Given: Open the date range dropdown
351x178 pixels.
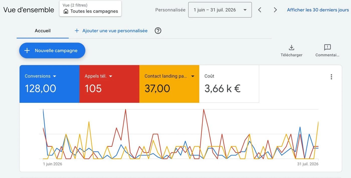Looking at the screenshot, I should pyautogui.click(x=220, y=10).
